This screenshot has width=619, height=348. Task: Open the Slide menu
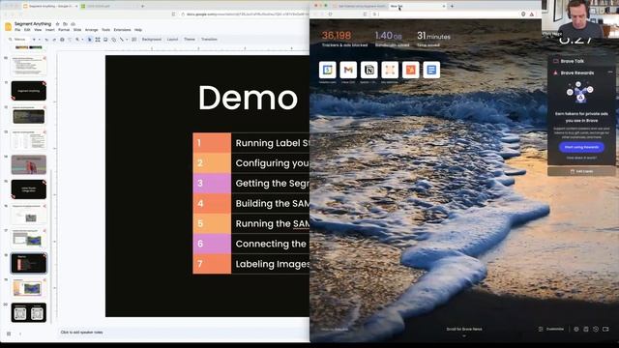pos(77,30)
